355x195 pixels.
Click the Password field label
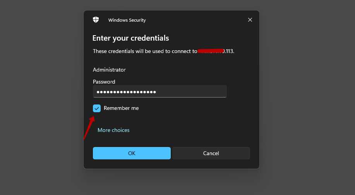(104, 82)
